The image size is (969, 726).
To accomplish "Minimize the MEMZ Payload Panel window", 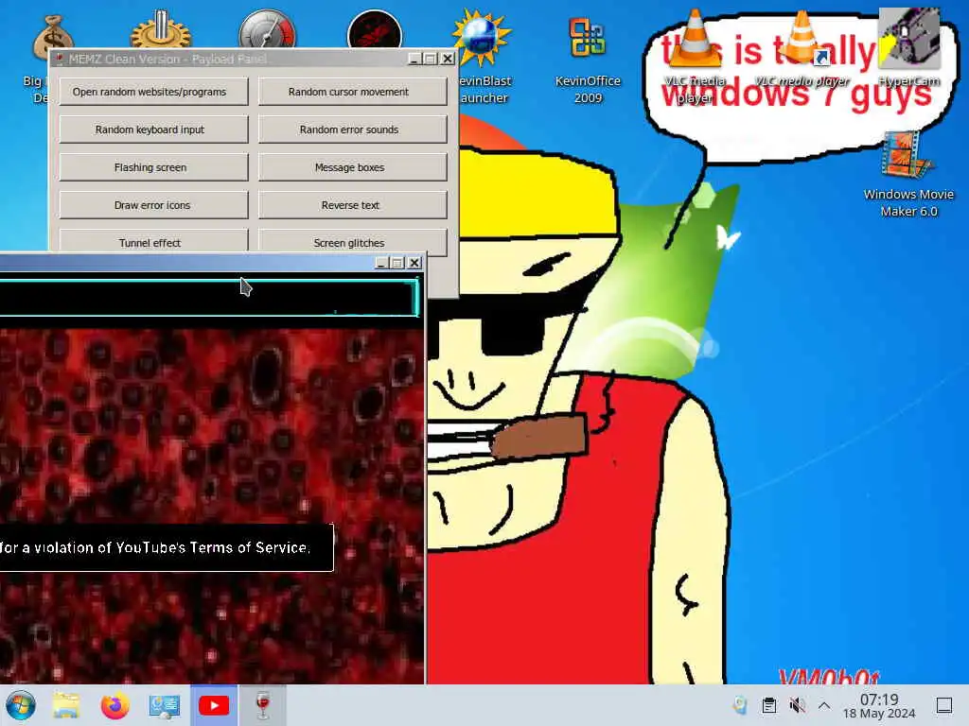I will click(x=415, y=59).
